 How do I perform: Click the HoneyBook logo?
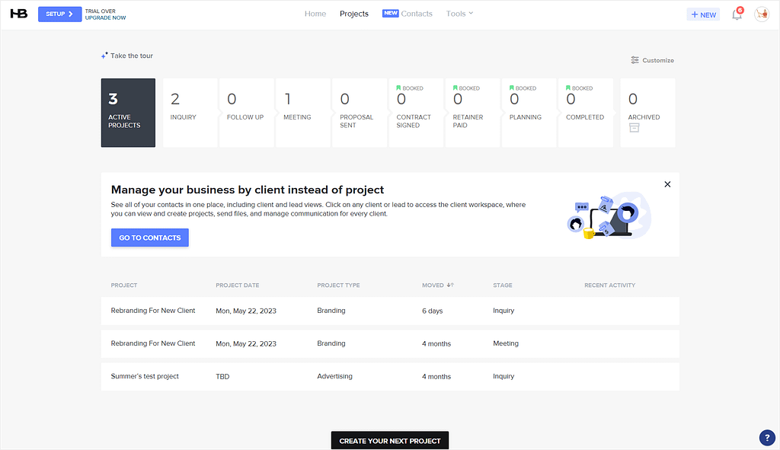[18, 13]
